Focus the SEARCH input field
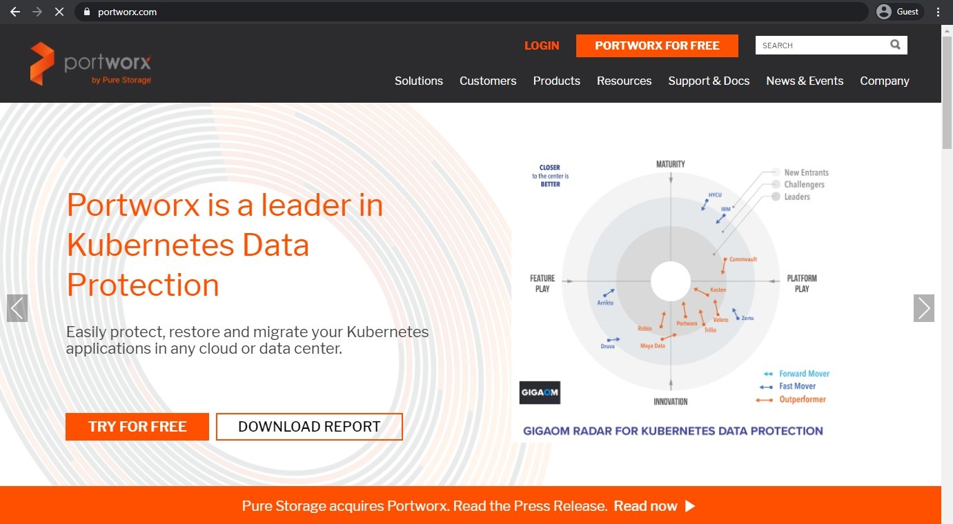Viewport: 953px width, 524px height. click(x=831, y=45)
